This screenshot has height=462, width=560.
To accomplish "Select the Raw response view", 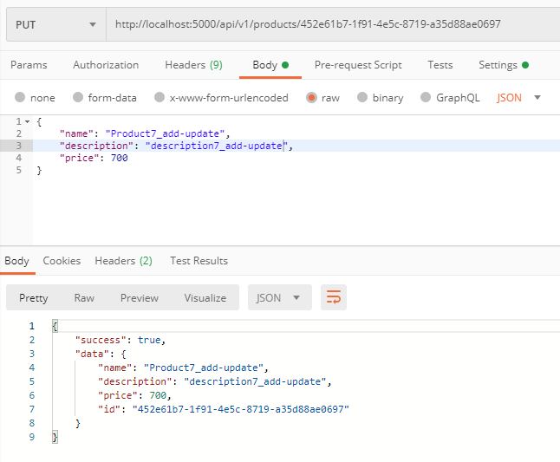I will click(x=84, y=298).
